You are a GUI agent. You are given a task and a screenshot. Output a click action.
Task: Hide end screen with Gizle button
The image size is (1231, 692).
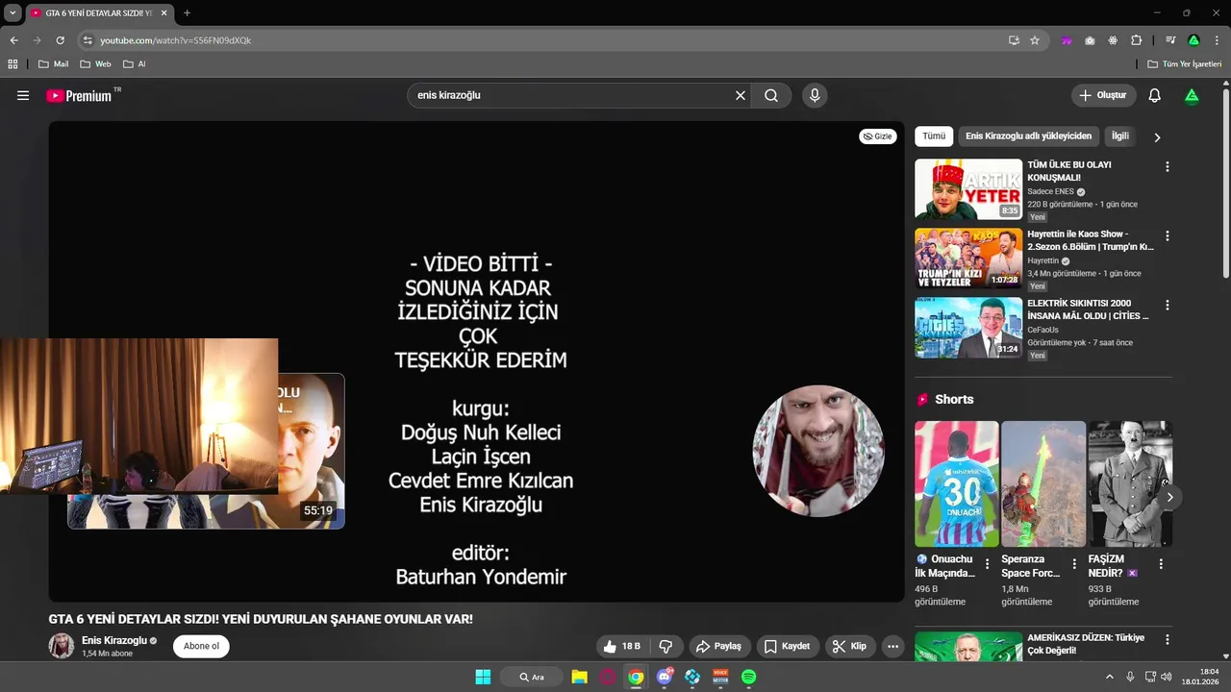coord(878,136)
